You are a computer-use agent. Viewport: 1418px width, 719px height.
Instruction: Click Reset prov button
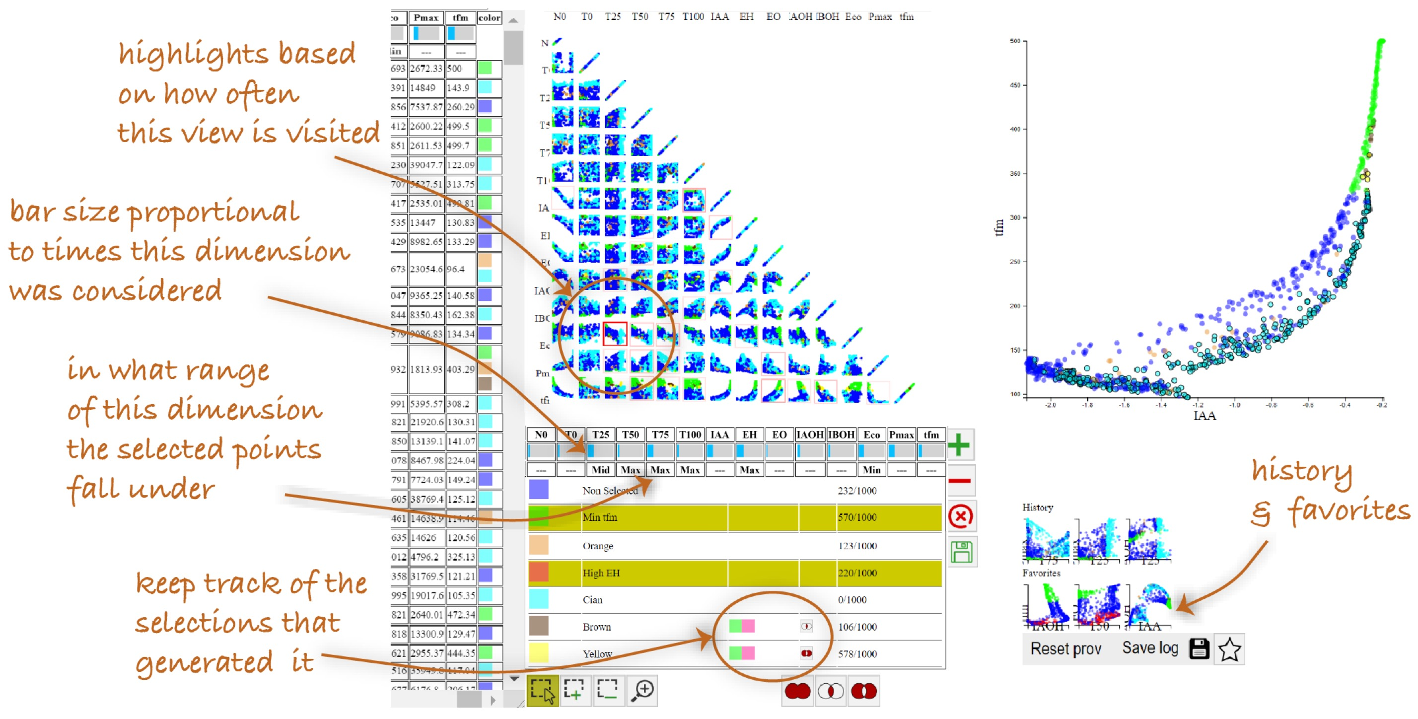tap(1065, 649)
